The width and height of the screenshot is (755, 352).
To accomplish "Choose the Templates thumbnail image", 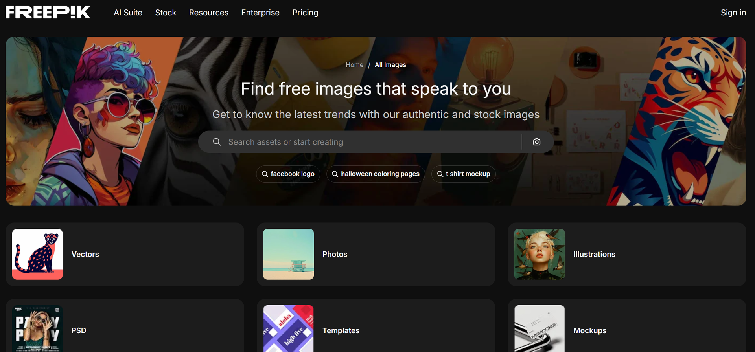I will click(x=288, y=328).
